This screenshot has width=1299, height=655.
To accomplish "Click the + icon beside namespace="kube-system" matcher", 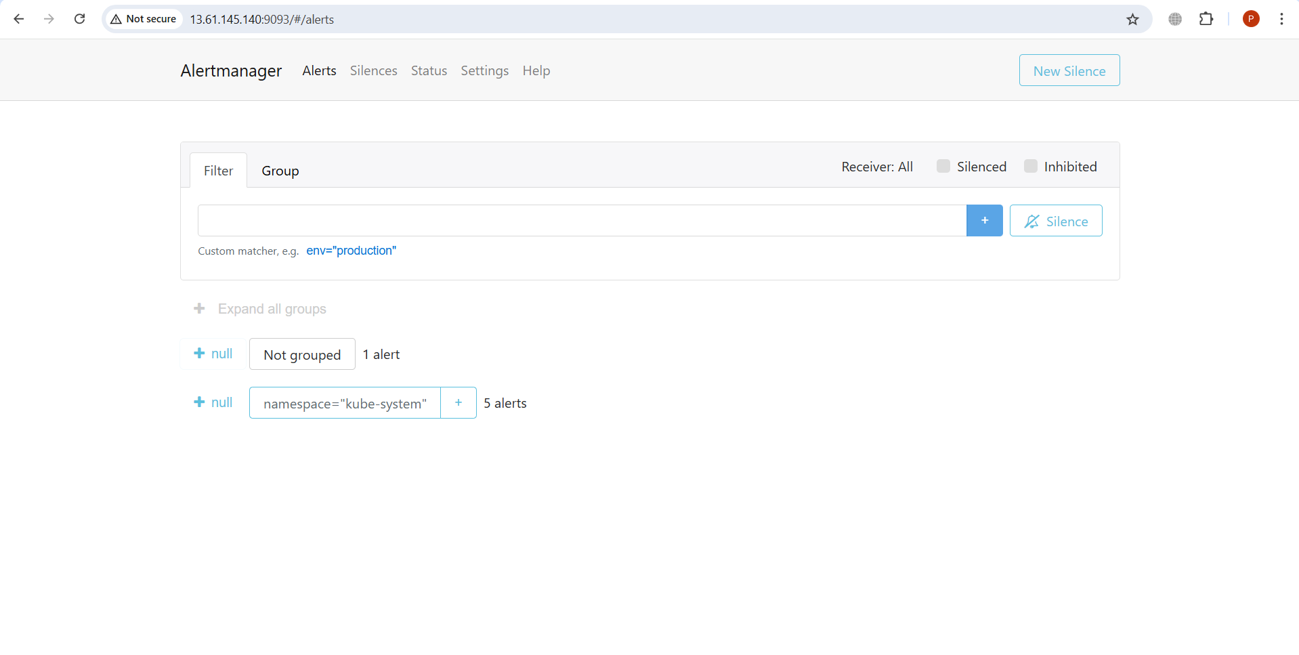I will tap(458, 402).
